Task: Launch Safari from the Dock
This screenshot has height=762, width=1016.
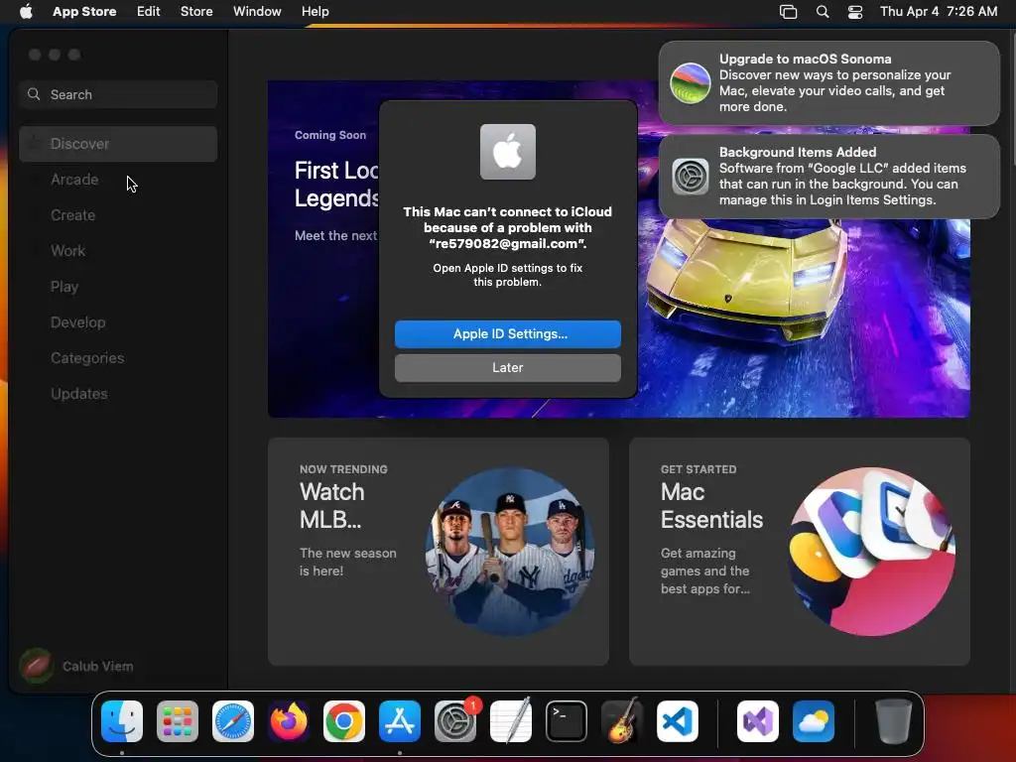Action: click(233, 721)
